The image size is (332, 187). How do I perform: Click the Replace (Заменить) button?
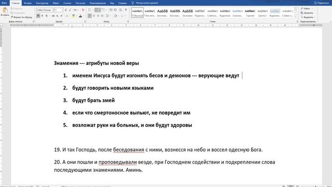[307, 12]
